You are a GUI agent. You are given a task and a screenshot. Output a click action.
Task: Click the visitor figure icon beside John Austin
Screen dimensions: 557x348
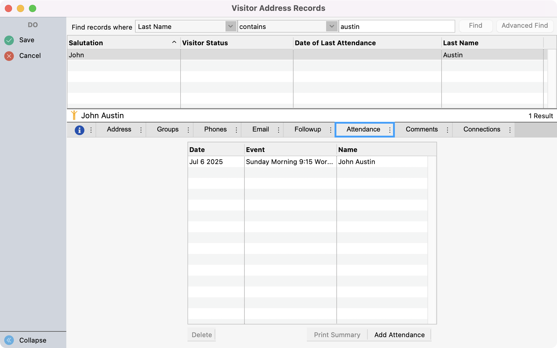74,115
